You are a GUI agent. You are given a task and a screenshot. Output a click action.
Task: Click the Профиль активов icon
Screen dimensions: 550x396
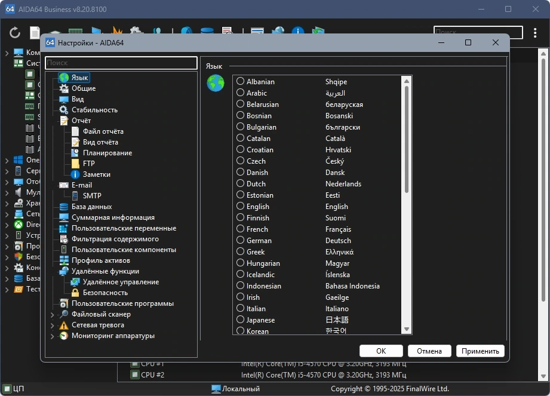point(64,260)
